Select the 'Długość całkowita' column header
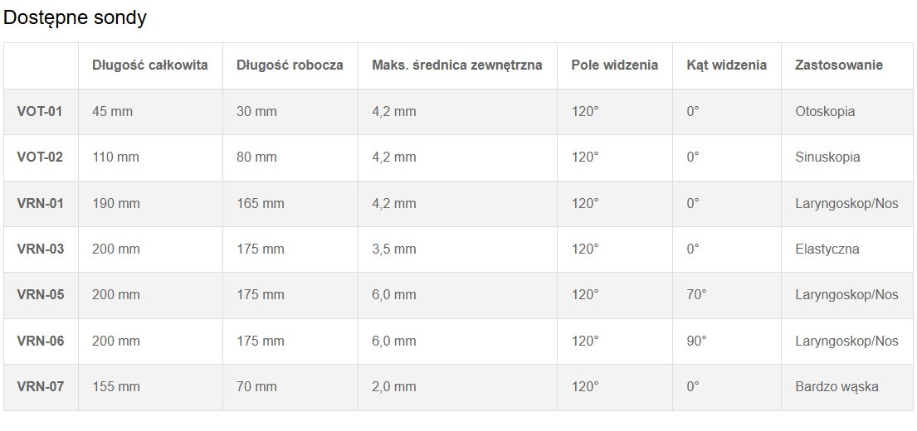 click(x=149, y=65)
